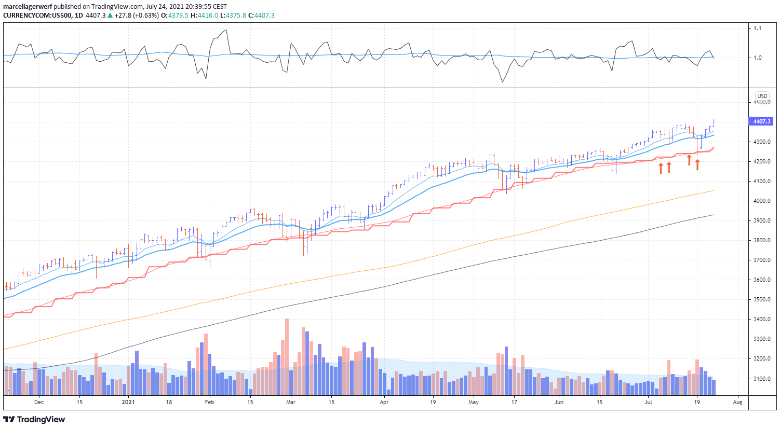Click the 3700.0 price axis label

pos(762,260)
